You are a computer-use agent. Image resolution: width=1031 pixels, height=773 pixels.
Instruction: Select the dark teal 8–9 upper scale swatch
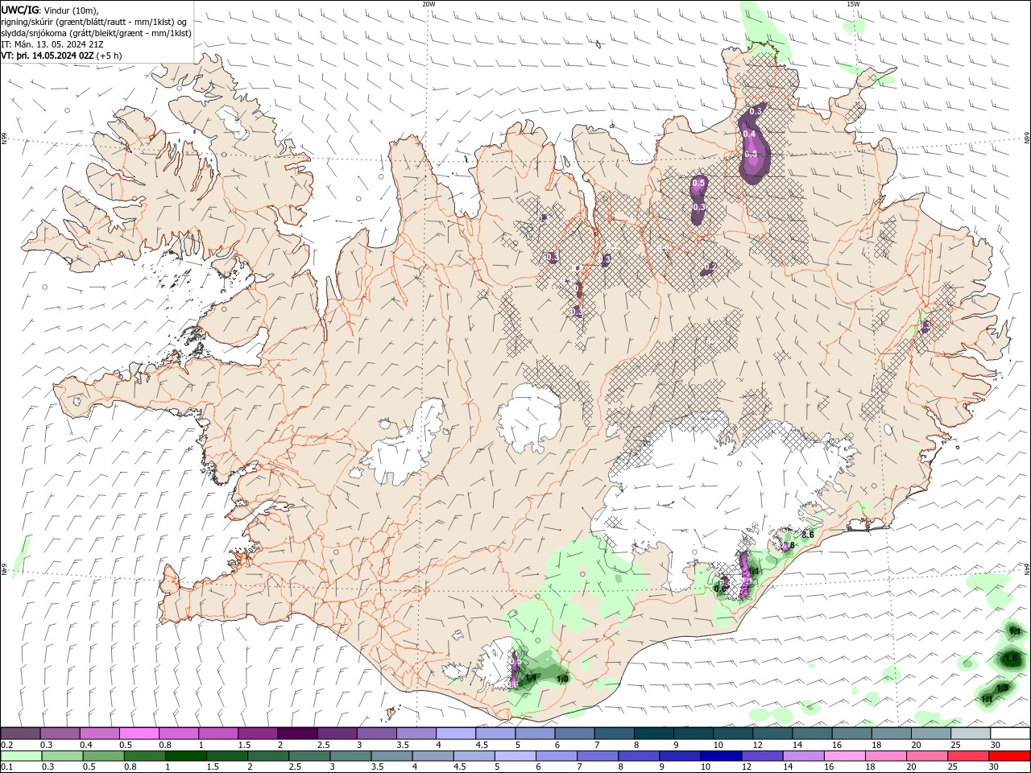point(653,733)
